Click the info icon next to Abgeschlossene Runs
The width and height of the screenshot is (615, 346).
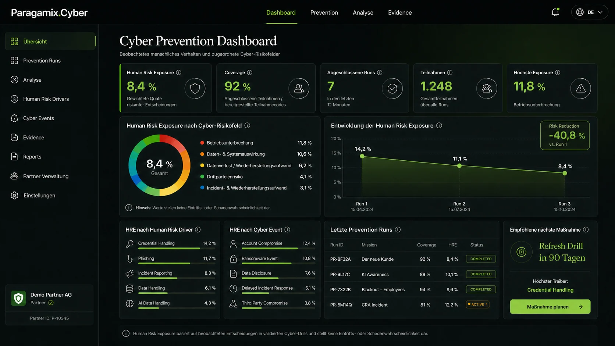pyautogui.click(x=380, y=72)
